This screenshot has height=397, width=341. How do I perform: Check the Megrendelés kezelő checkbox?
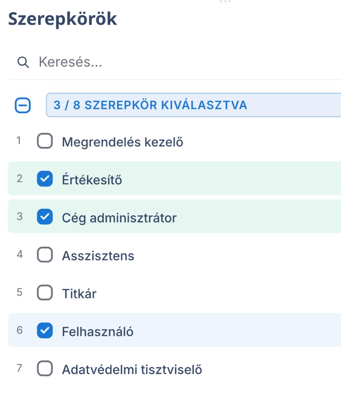pyautogui.click(x=45, y=142)
